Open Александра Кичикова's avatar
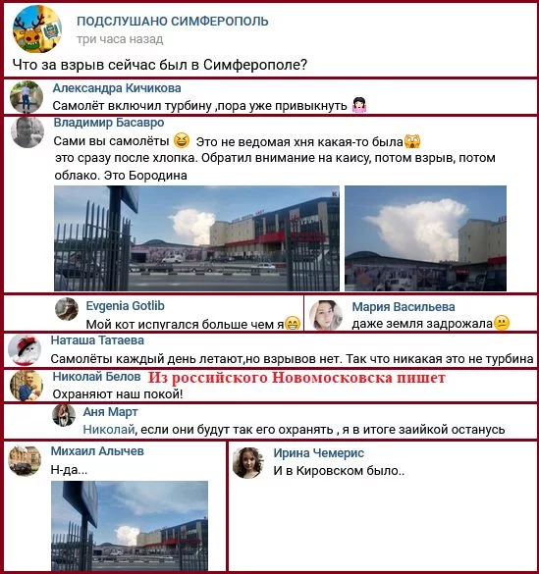 click(27, 96)
